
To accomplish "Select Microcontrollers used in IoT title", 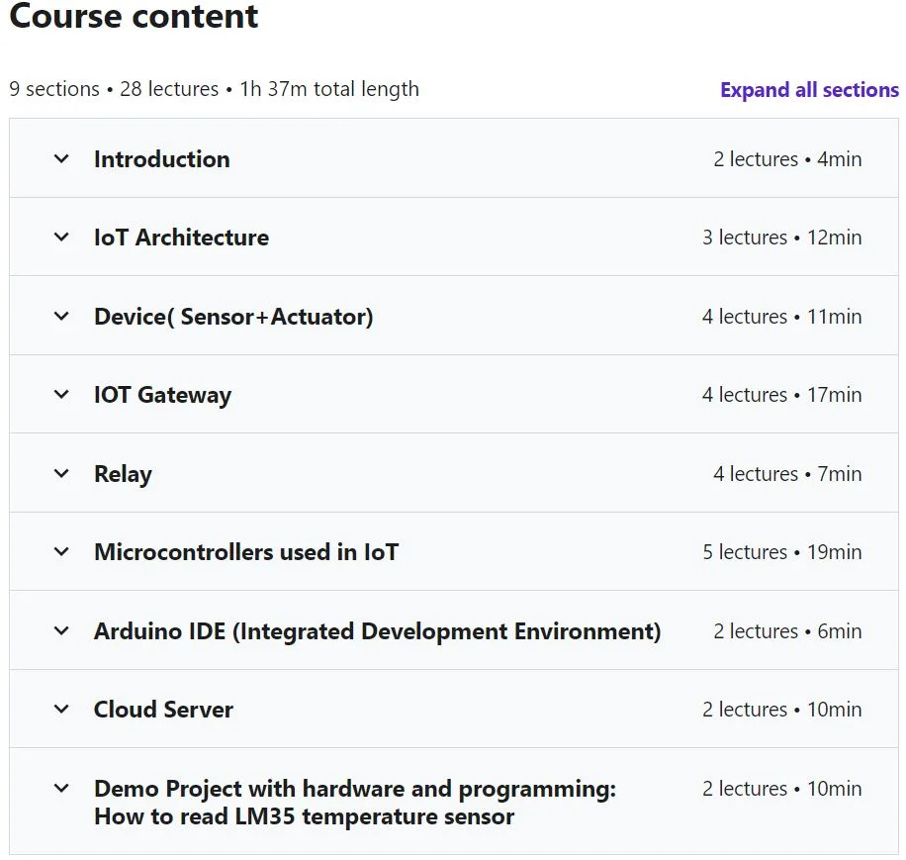I will pos(246,552).
